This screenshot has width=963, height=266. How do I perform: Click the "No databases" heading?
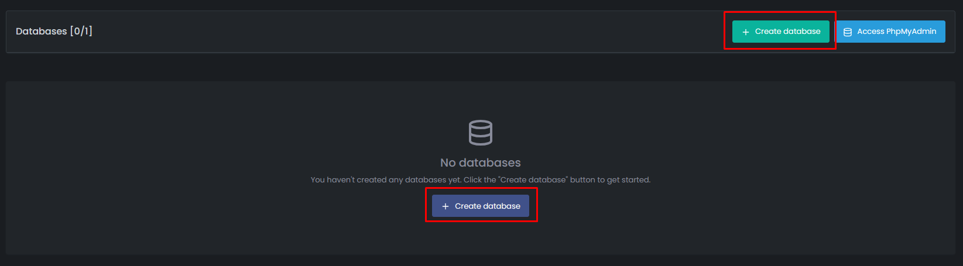[x=480, y=163]
